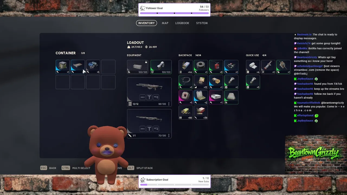
Task: Click the BACKPACK 14/14 label
Action: (x=190, y=55)
